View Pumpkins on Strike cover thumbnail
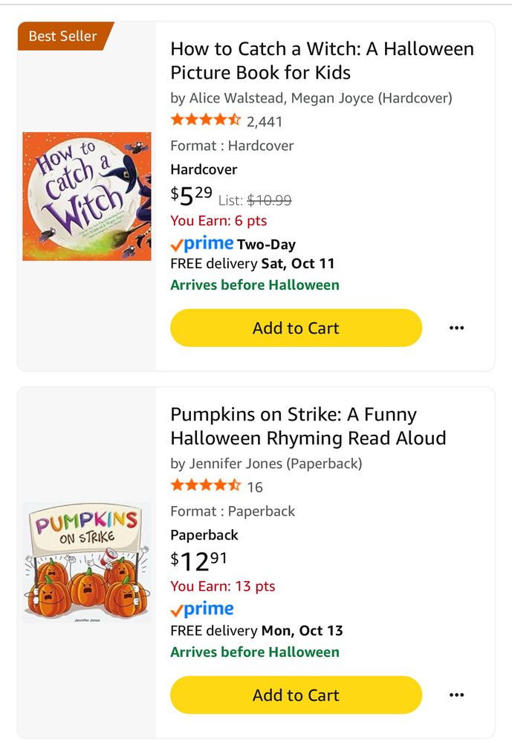Viewport: 512px width, 743px height. point(87,562)
